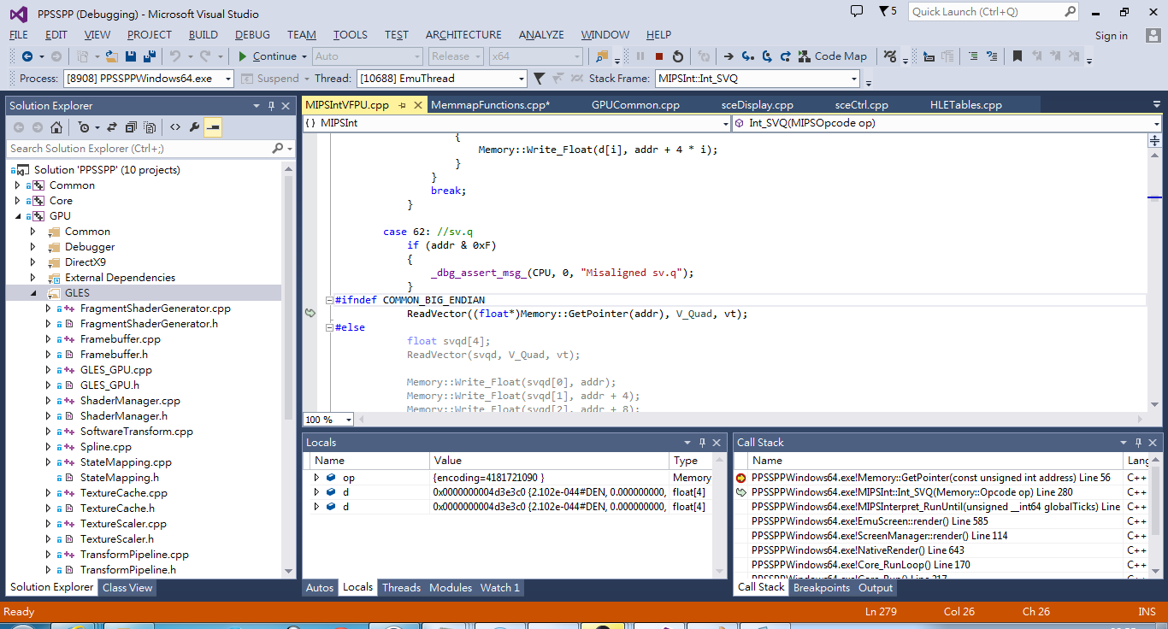1168x629 pixels.
Task: Click the feedback speech bubble icon
Action: pos(857,11)
